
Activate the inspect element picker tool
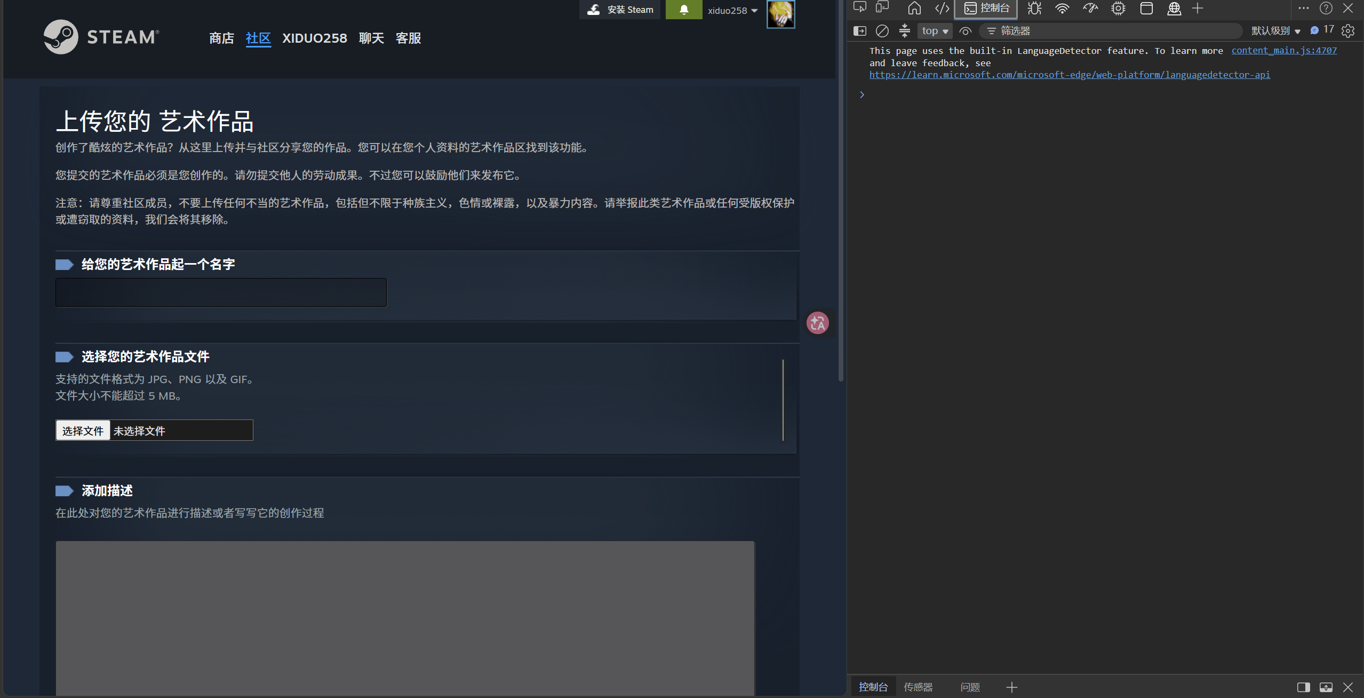coord(860,8)
